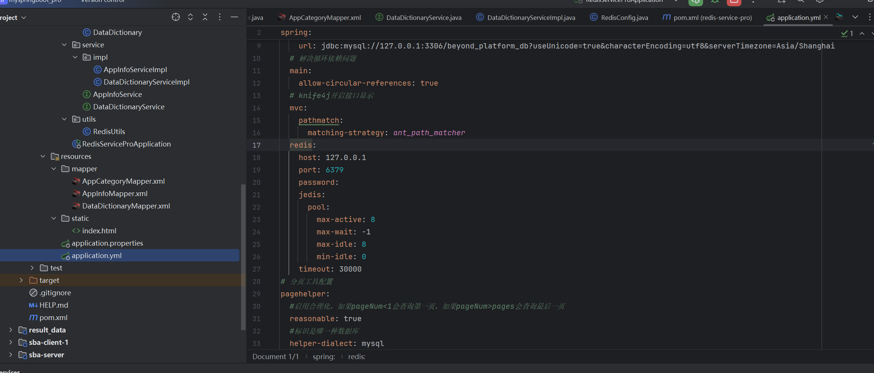Image resolution: width=874 pixels, height=373 pixels.
Task: Open the editor tab options menu
Action: (869, 17)
